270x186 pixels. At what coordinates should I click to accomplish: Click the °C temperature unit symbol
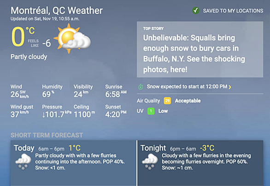[30, 31]
